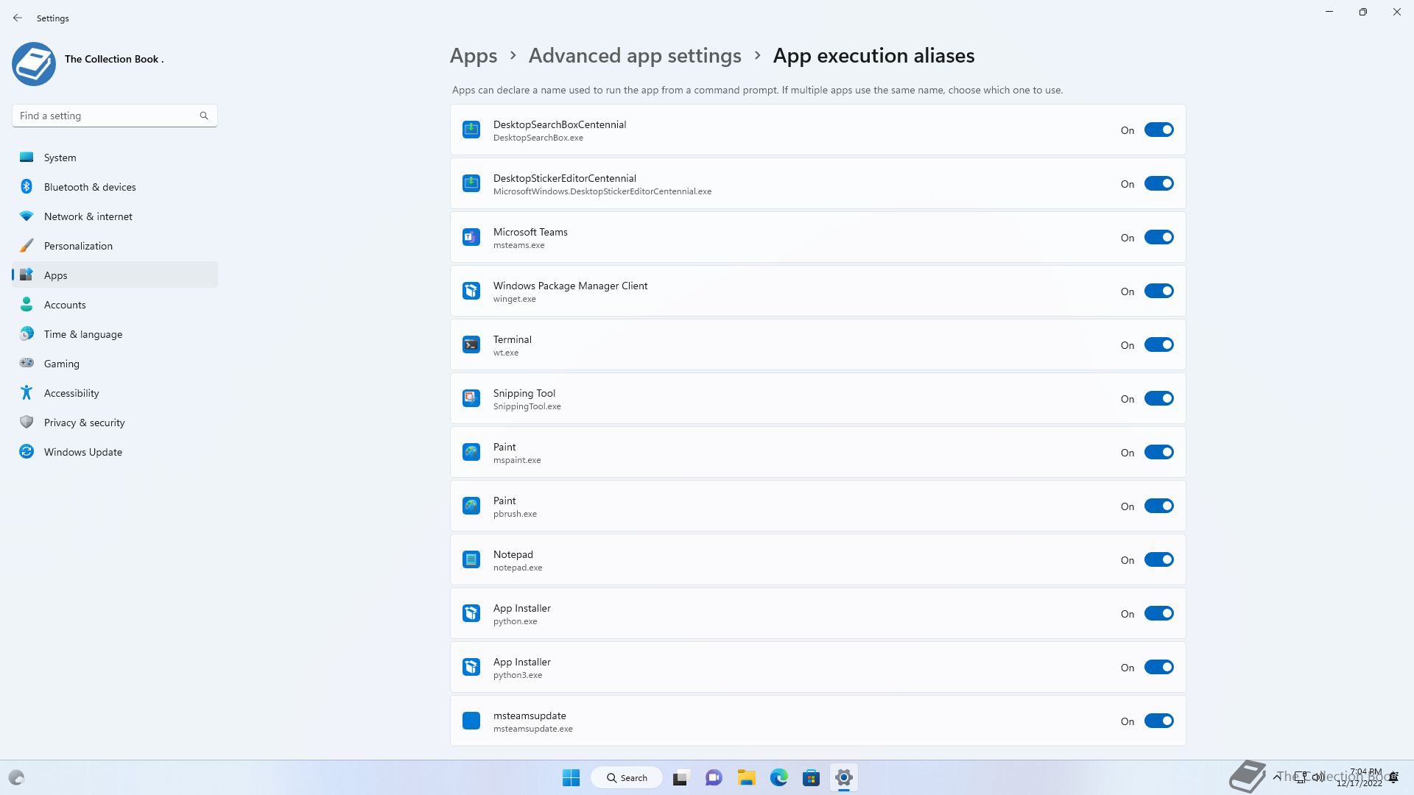Click the Settings gear taskbar icon
The width and height of the screenshot is (1414, 795).
pyautogui.click(x=844, y=777)
